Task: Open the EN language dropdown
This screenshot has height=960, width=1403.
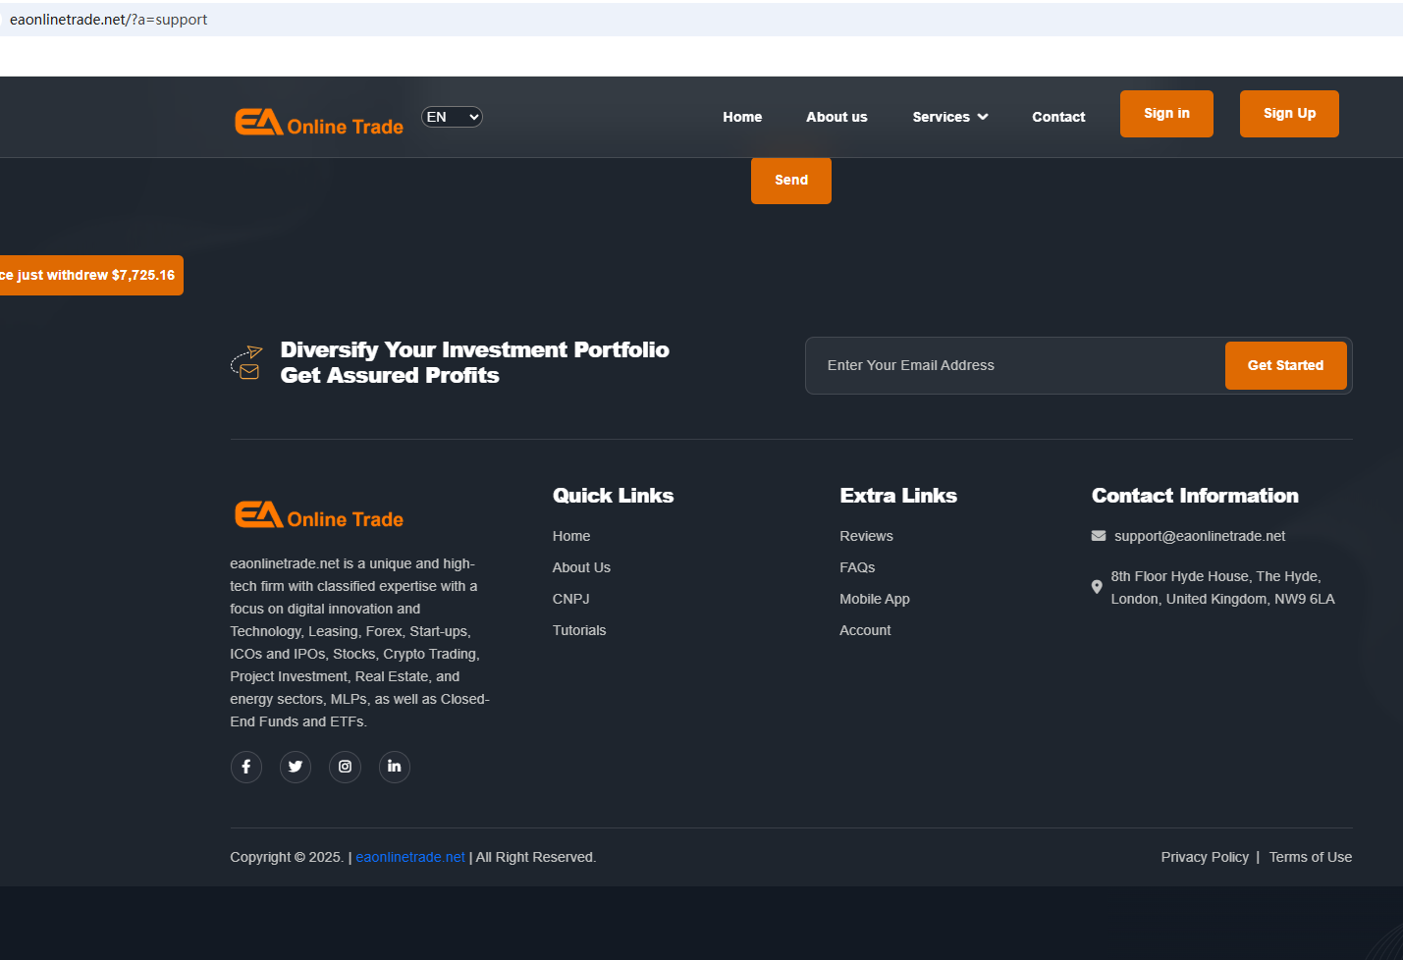Action: pyautogui.click(x=452, y=117)
